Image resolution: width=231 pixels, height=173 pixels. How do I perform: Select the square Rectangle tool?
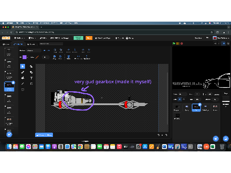(x=23, y=89)
